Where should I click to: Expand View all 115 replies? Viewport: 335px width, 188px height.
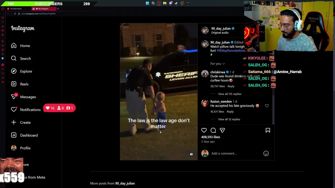tap(230, 94)
